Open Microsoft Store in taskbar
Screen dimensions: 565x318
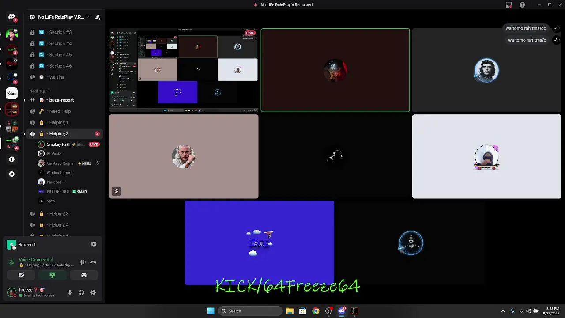pyautogui.click(x=303, y=311)
